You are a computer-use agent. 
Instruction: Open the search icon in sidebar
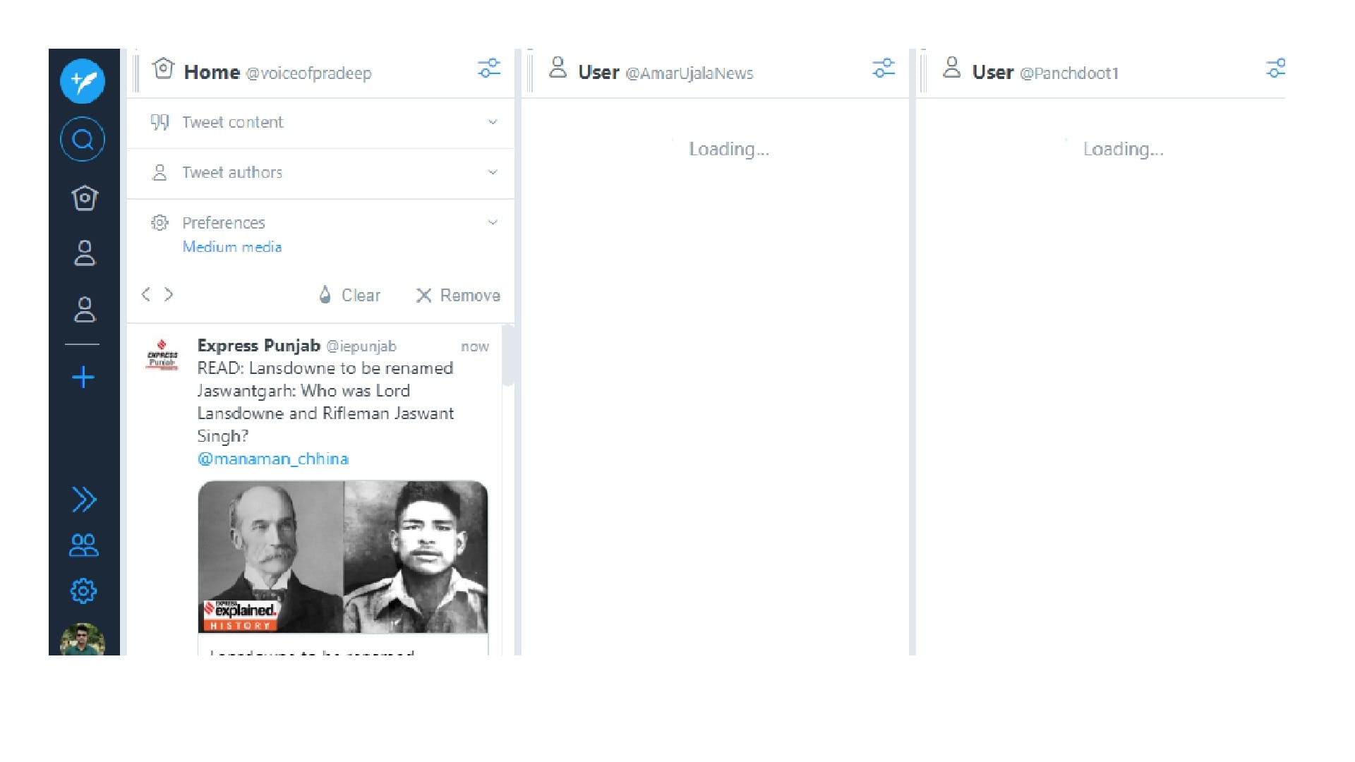[83, 139]
